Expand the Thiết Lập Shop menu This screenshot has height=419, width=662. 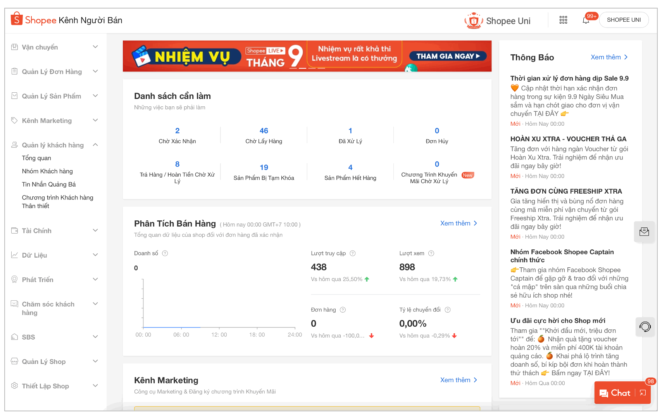95,386
